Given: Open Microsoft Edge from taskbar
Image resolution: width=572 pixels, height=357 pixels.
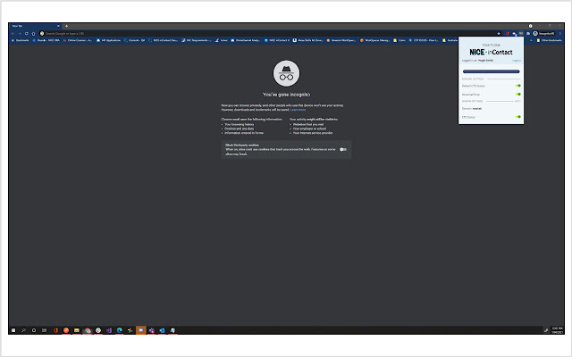Looking at the screenshot, I should point(119,330).
